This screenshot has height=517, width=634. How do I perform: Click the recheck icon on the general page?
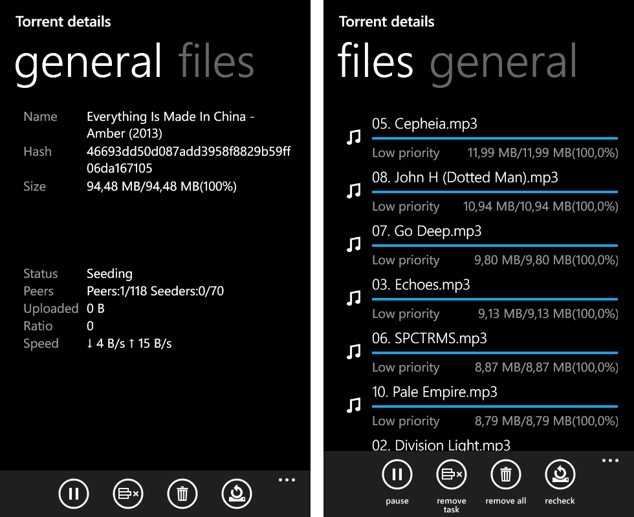tap(237, 494)
